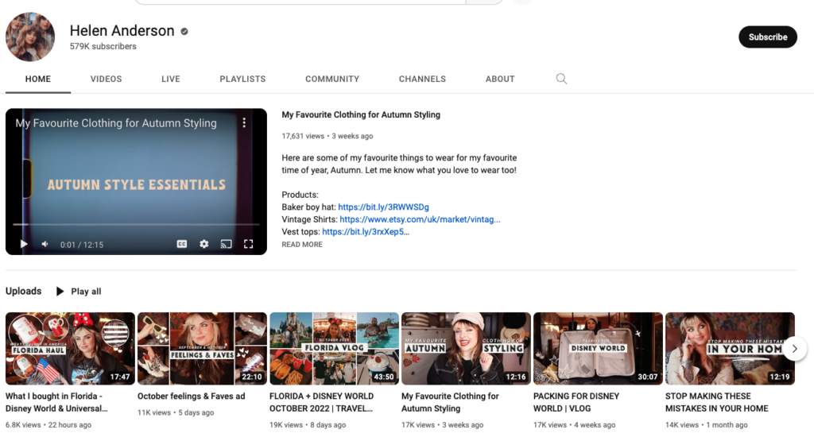Image resolution: width=814 pixels, height=441 pixels.
Task: Open video player settings gear
Action: [204, 244]
